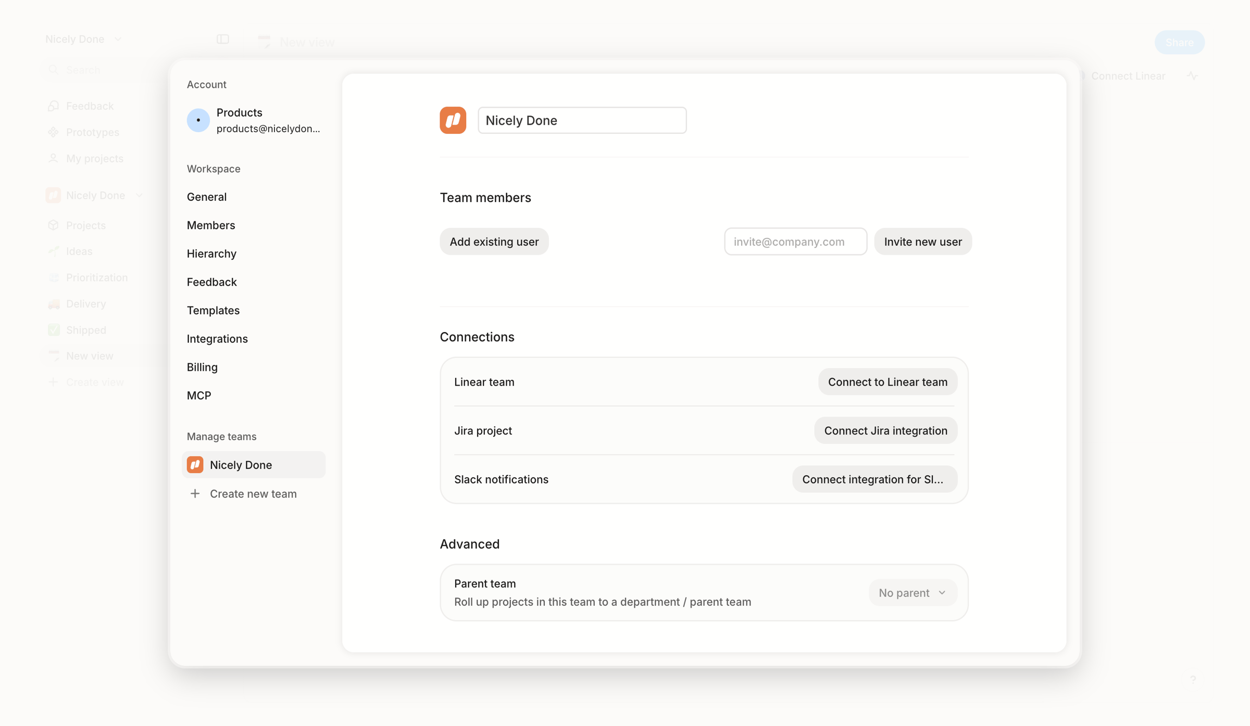Click the Nicely Done team icon in background sidebar
Image resolution: width=1250 pixels, height=726 pixels.
coord(53,195)
